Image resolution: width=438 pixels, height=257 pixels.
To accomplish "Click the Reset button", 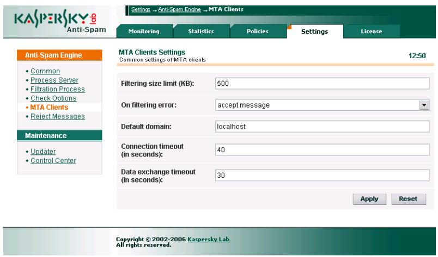I will click(409, 199).
